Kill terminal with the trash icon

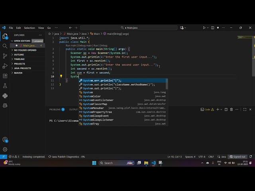coord(231,109)
